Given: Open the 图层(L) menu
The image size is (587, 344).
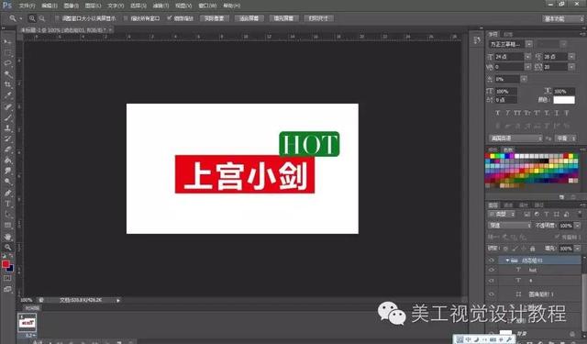Looking at the screenshot, I should (x=93, y=6).
